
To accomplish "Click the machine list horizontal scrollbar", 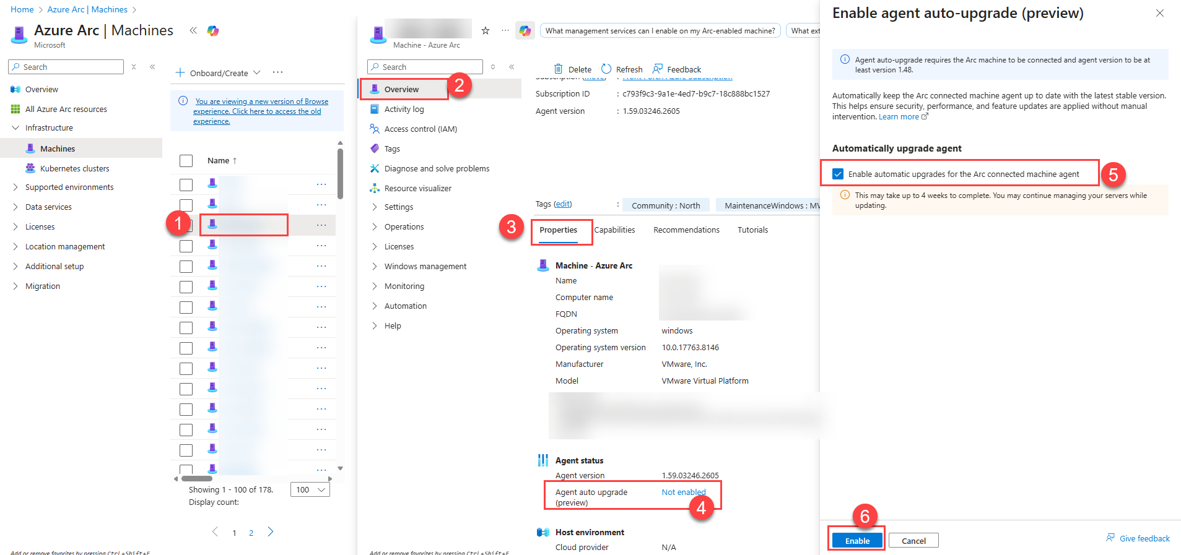I will click(x=197, y=478).
